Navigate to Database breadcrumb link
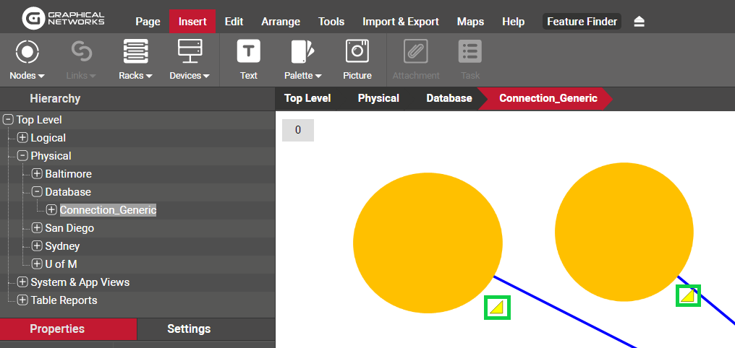735x348 pixels. [x=449, y=98]
